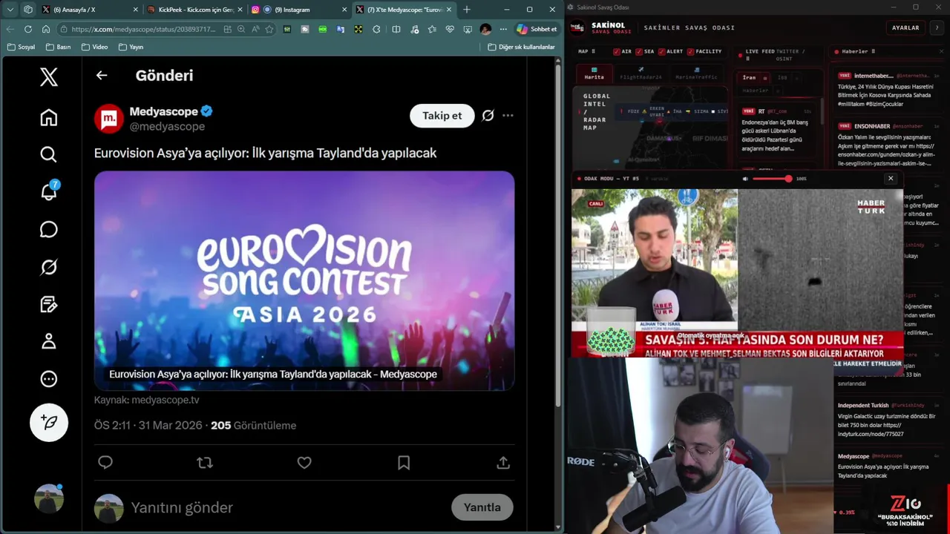This screenshot has height=534, width=950.
Task: Close Odak Modu video overlay
Action: (891, 178)
